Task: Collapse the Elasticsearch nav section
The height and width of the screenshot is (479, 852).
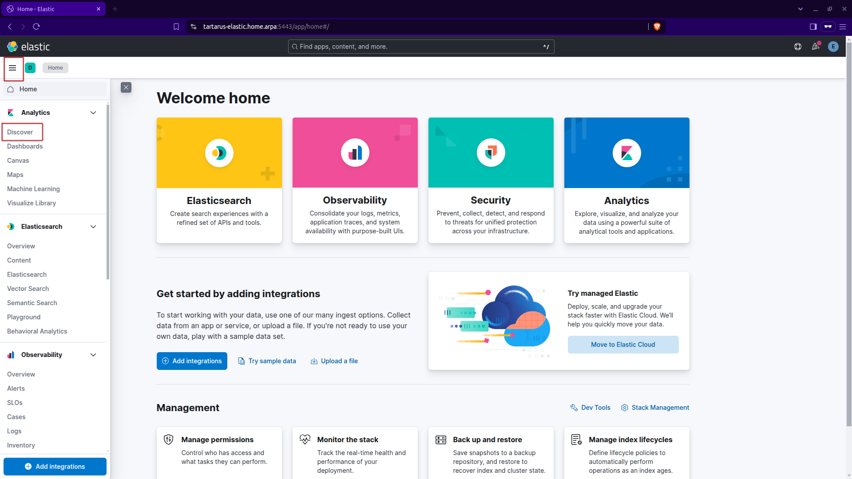Action: click(x=93, y=227)
